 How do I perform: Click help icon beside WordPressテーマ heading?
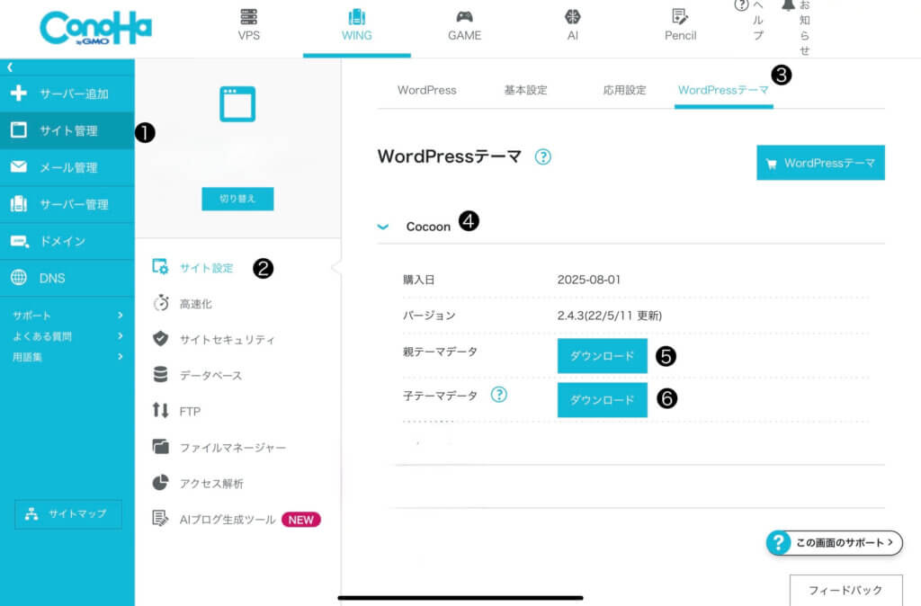click(x=542, y=156)
